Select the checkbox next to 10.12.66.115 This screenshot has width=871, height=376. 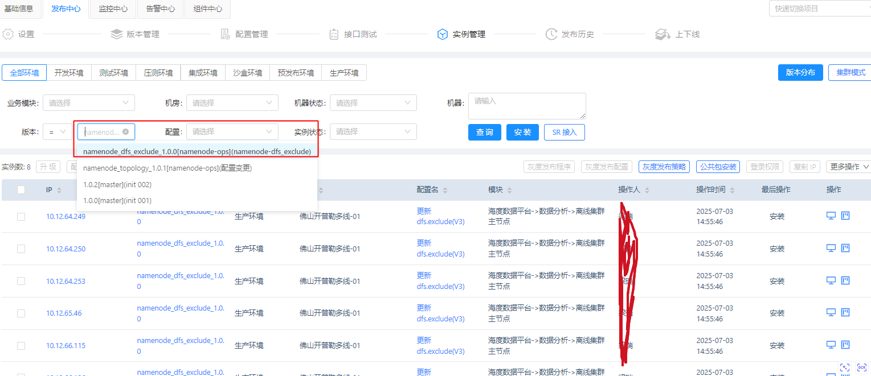21,345
